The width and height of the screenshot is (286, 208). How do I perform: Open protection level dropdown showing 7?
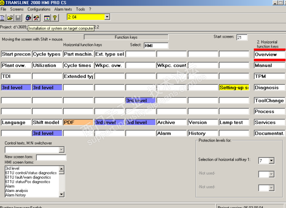click(x=271, y=161)
